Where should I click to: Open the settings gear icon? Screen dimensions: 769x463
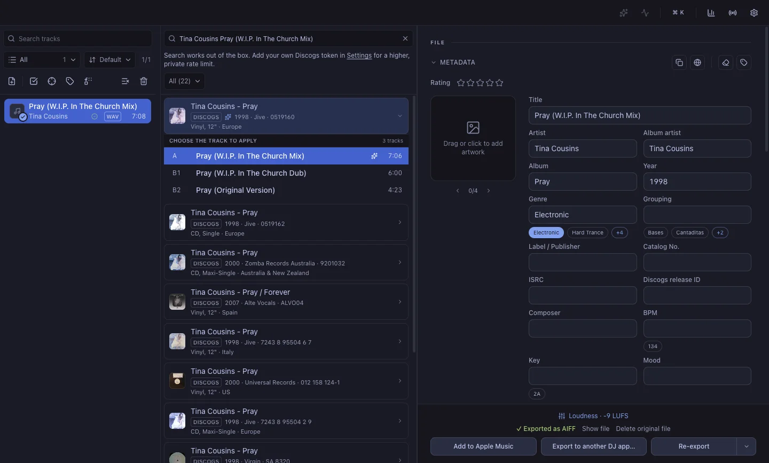(754, 13)
